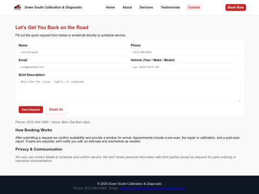Click the 'Fill out the quick request form' sentence
This screenshot has height=194, width=259.
(x=71, y=35)
